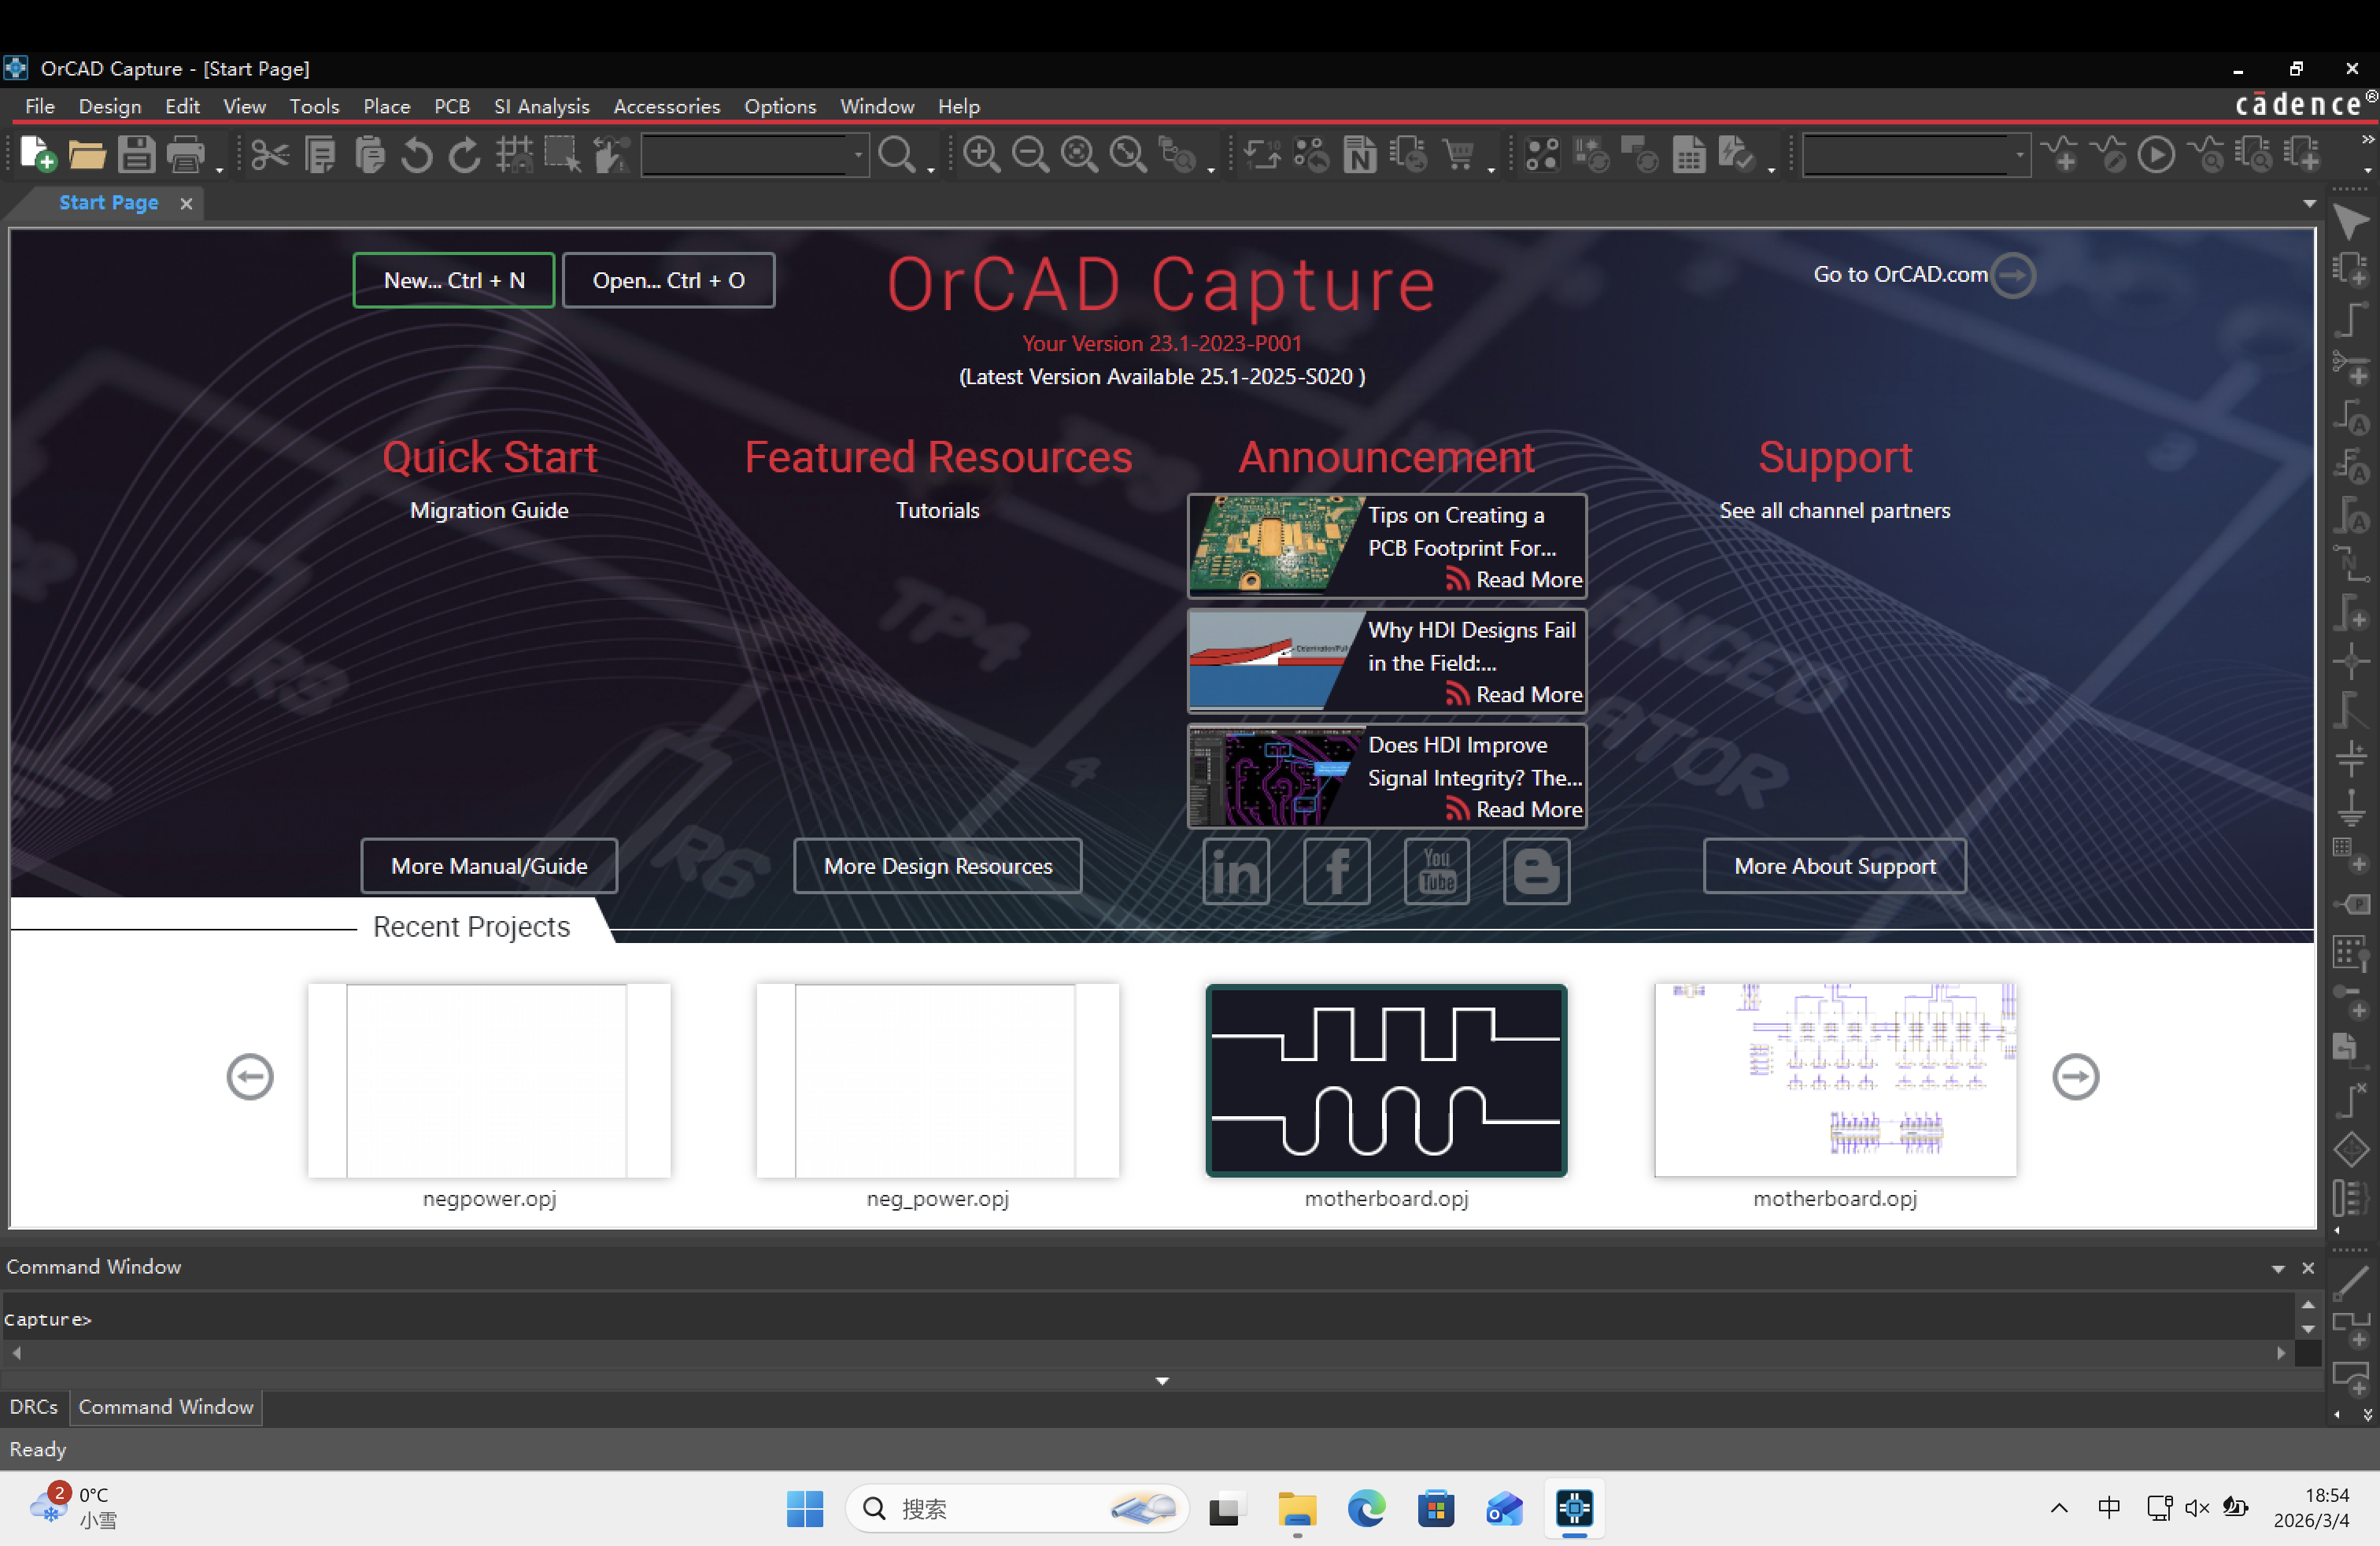This screenshot has width=2380, height=1546.
Task: Switch to the DRCs tab
Action: point(34,1407)
